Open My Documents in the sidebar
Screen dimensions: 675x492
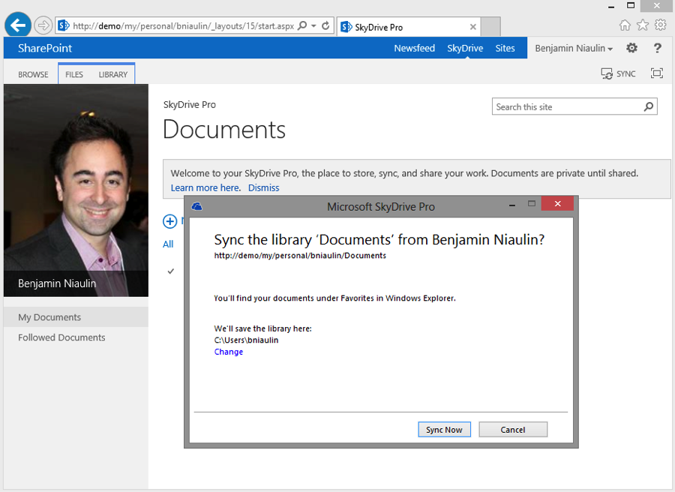pyautogui.click(x=76, y=317)
